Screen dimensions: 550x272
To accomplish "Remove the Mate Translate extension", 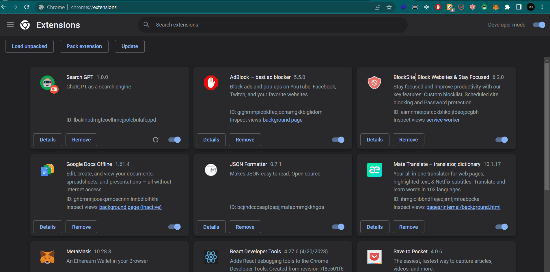I will tap(409, 227).
